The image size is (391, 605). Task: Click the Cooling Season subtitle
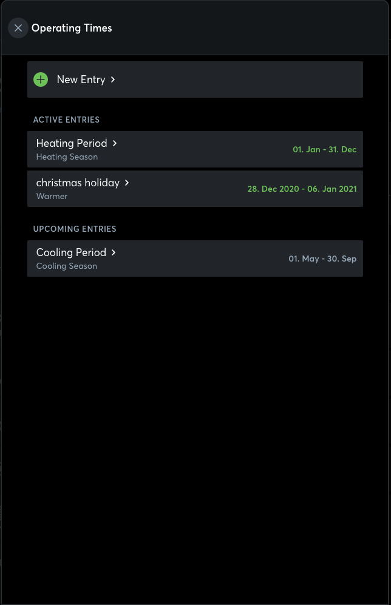tap(67, 266)
